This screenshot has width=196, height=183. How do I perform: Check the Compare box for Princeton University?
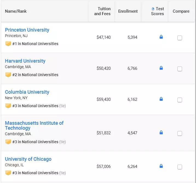tap(180, 38)
